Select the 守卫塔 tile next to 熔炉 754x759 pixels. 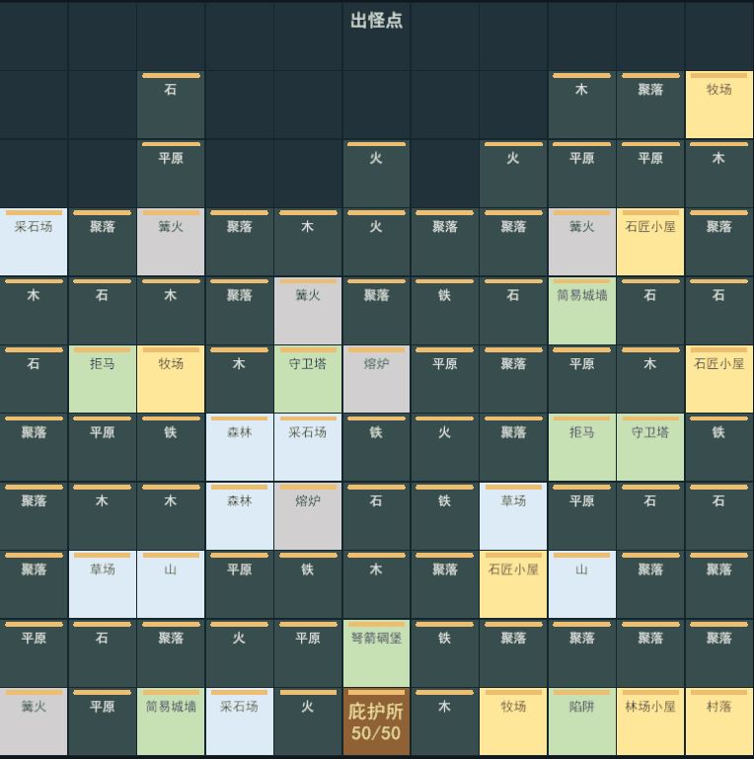coord(307,379)
